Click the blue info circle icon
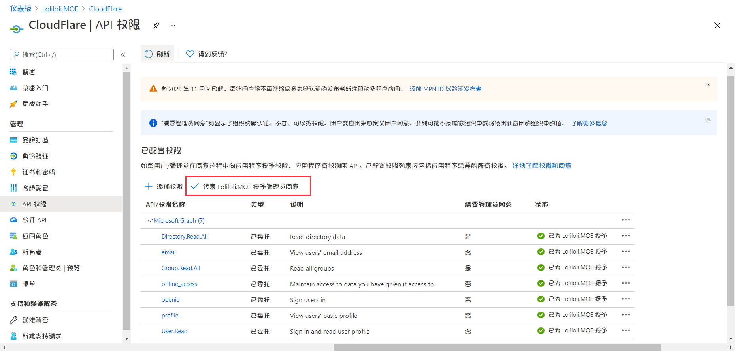The height and width of the screenshot is (351, 735). [153, 123]
